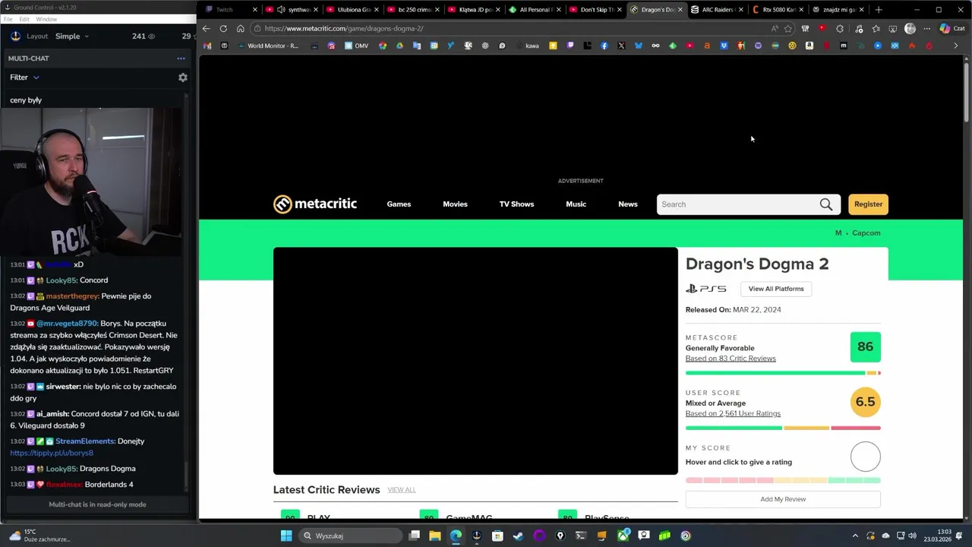Switch to the All Personal tab
The image size is (972, 547).
tap(534, 10)
